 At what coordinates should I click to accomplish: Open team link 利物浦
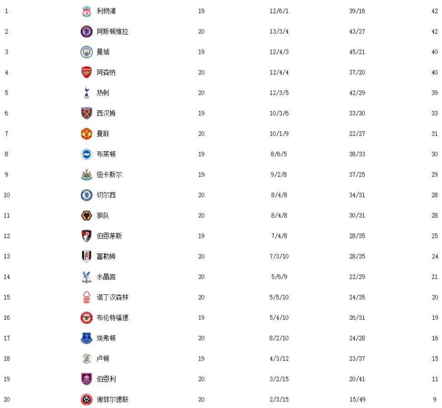106,11
